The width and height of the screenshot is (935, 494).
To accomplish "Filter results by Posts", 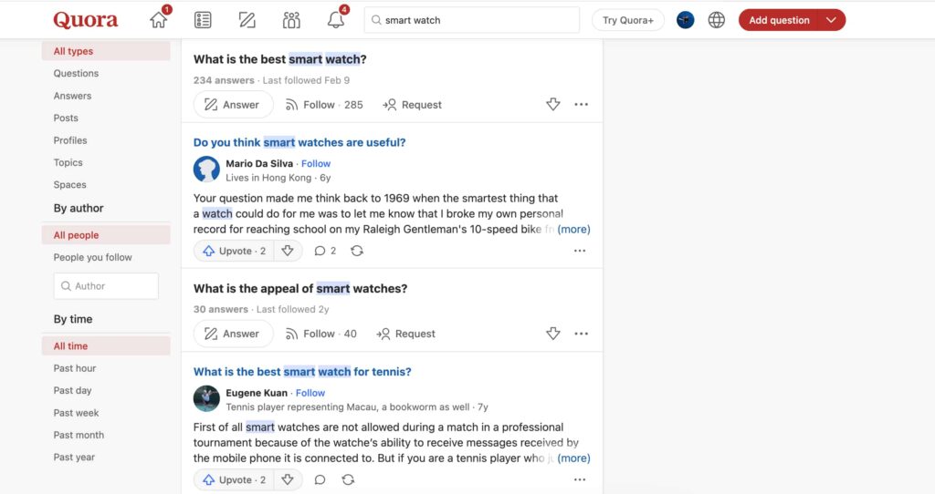I will click(x=106, y=118).
